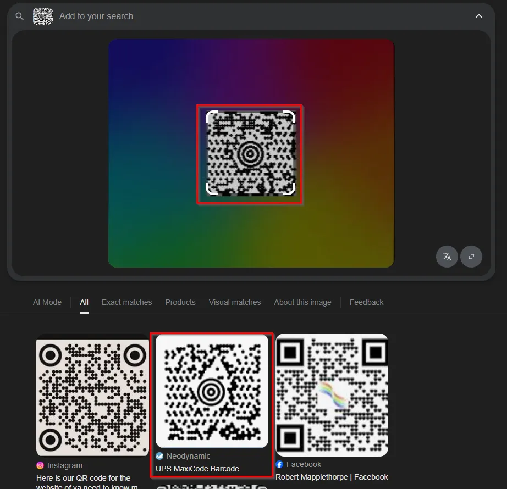The width and height of the screenshot is (507, 489).
Task: Click the Neodynamic source favicon
Action: pyautogui.click(x=159, y=456)
